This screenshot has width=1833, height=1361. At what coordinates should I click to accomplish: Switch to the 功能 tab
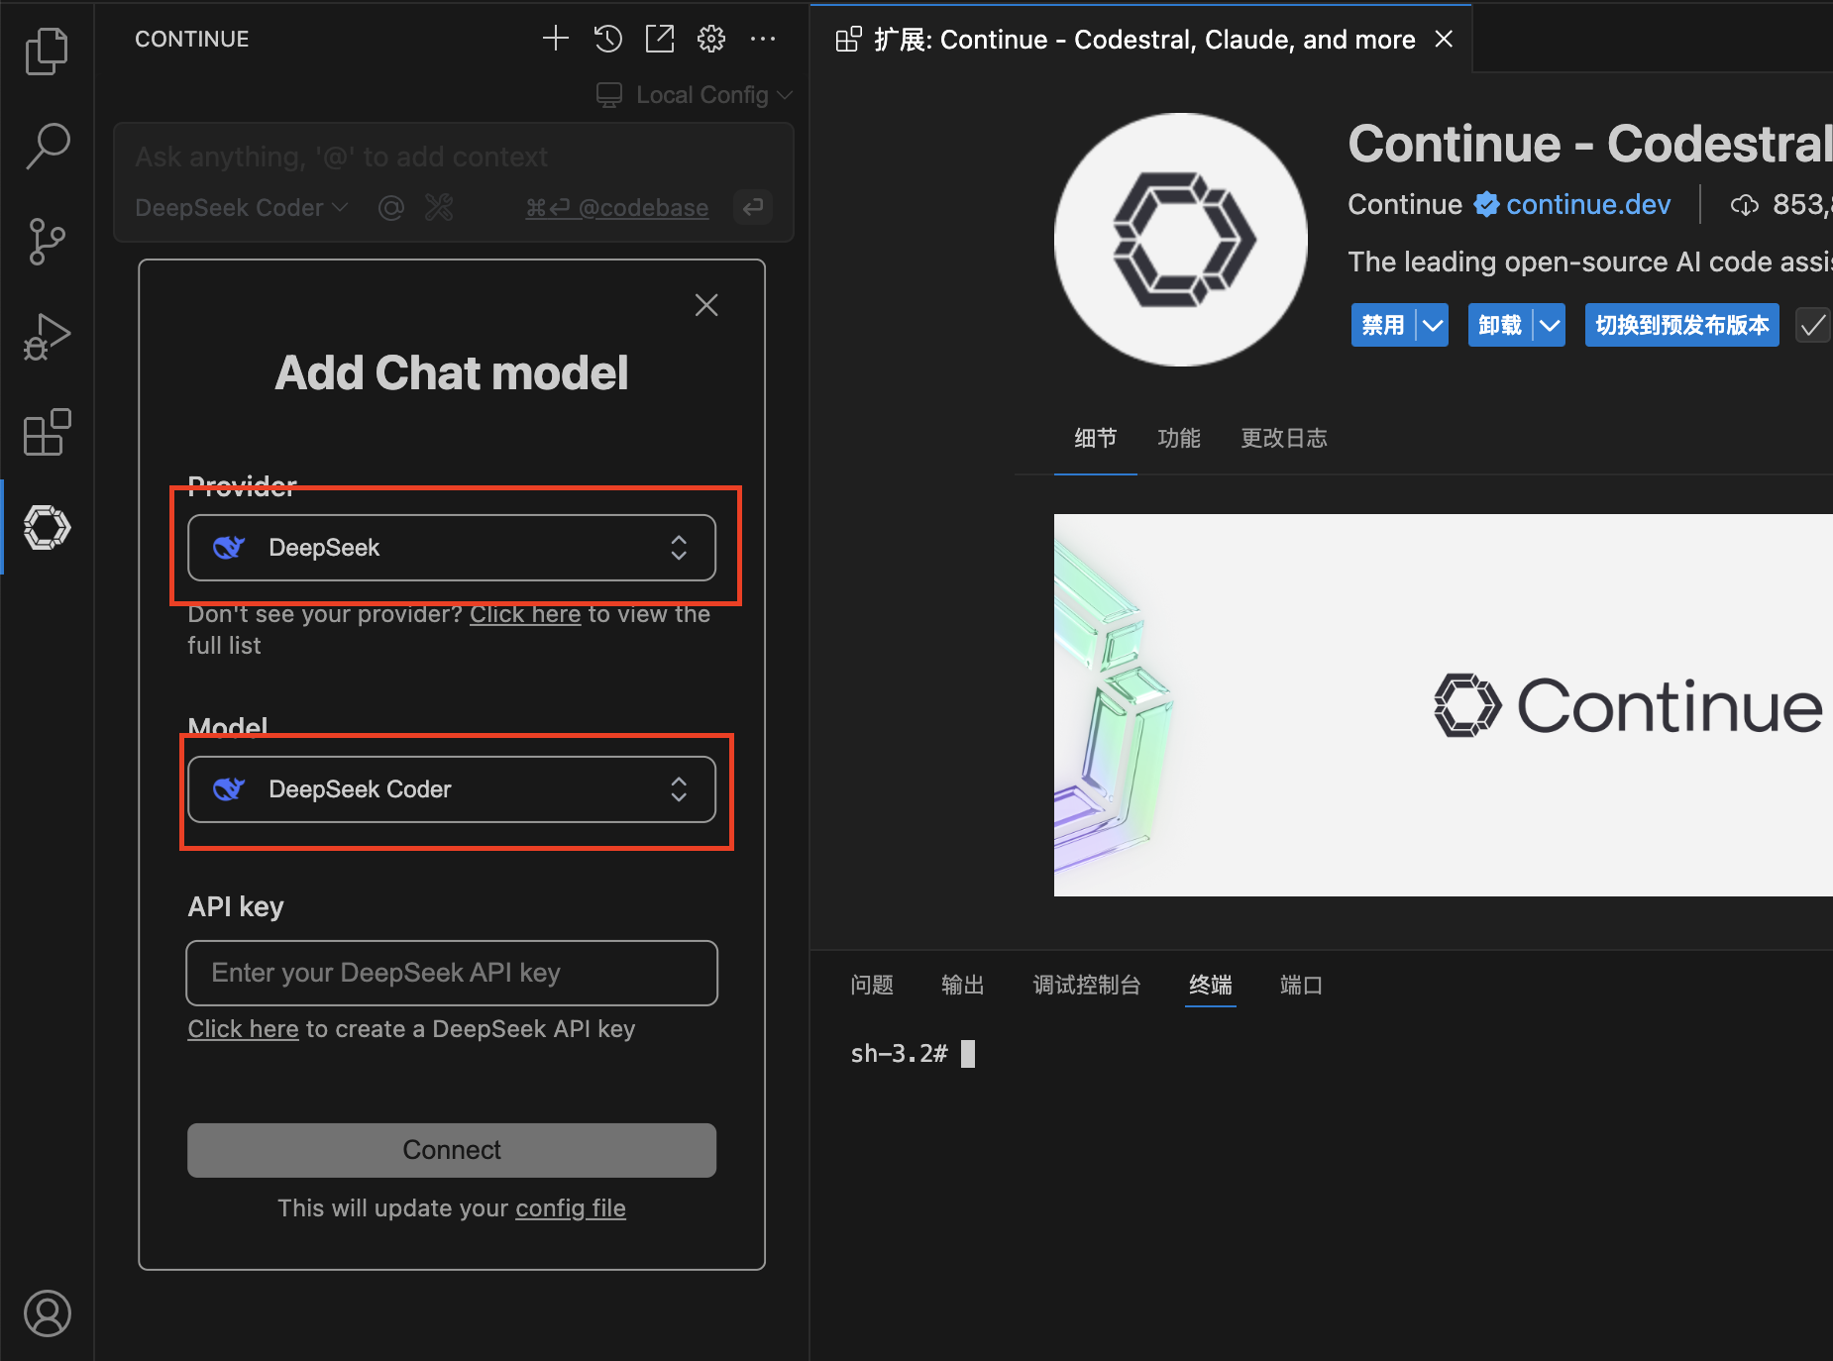1179,438
